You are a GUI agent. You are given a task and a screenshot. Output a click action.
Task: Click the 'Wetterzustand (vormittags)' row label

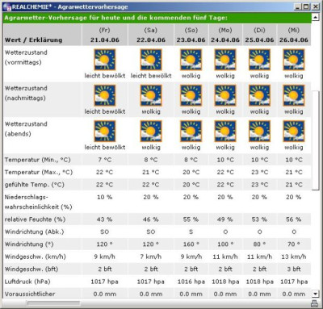26,57
